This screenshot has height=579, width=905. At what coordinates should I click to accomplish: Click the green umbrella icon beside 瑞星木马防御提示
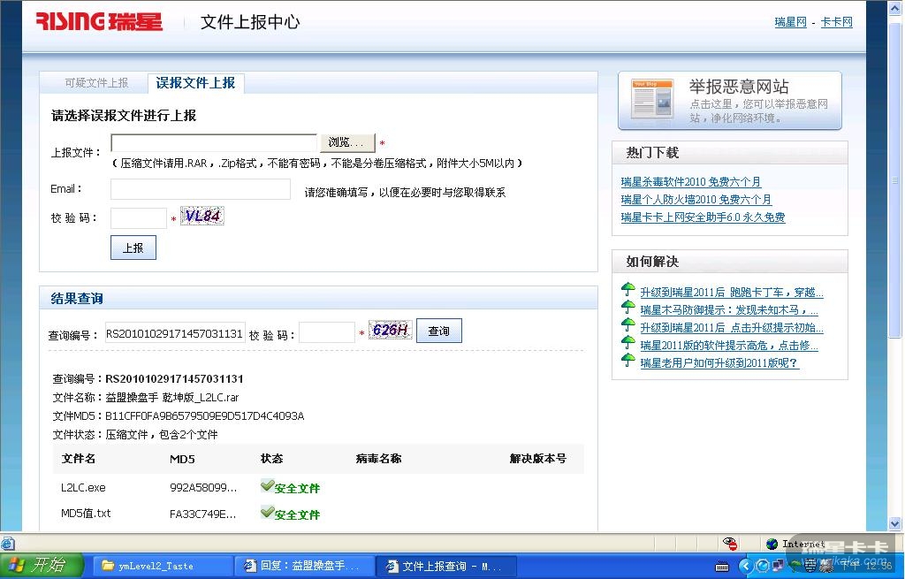(628, 307)
